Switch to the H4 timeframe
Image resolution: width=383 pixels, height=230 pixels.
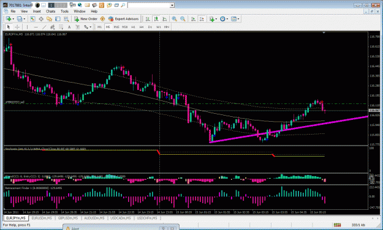tap(142, 27)
